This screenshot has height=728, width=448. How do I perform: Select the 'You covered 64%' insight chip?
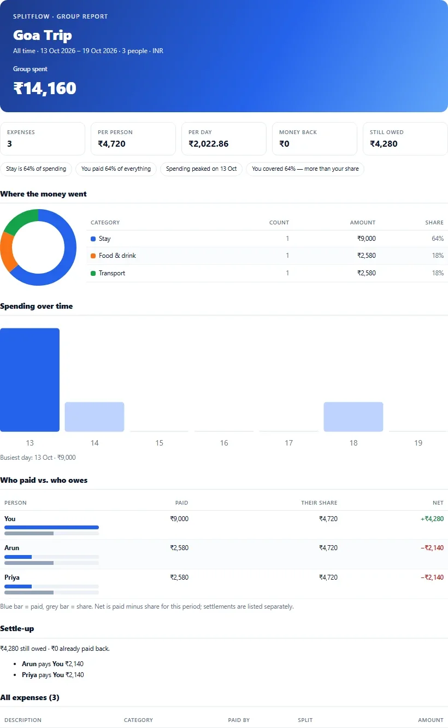point(305,169)
